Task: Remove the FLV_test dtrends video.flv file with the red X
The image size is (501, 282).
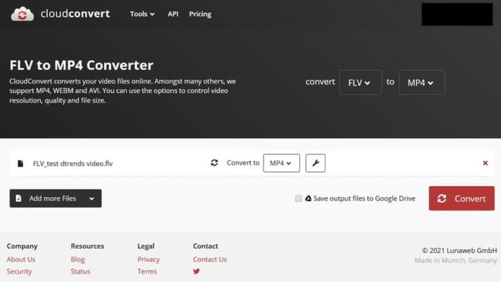Action: click(485, 163)
